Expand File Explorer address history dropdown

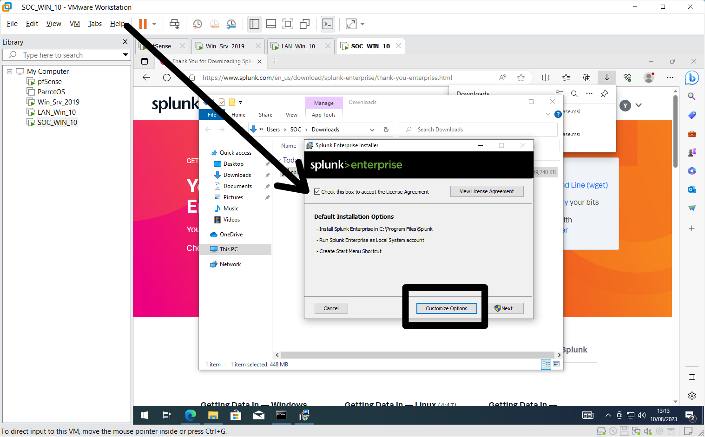tap(372, 130)
